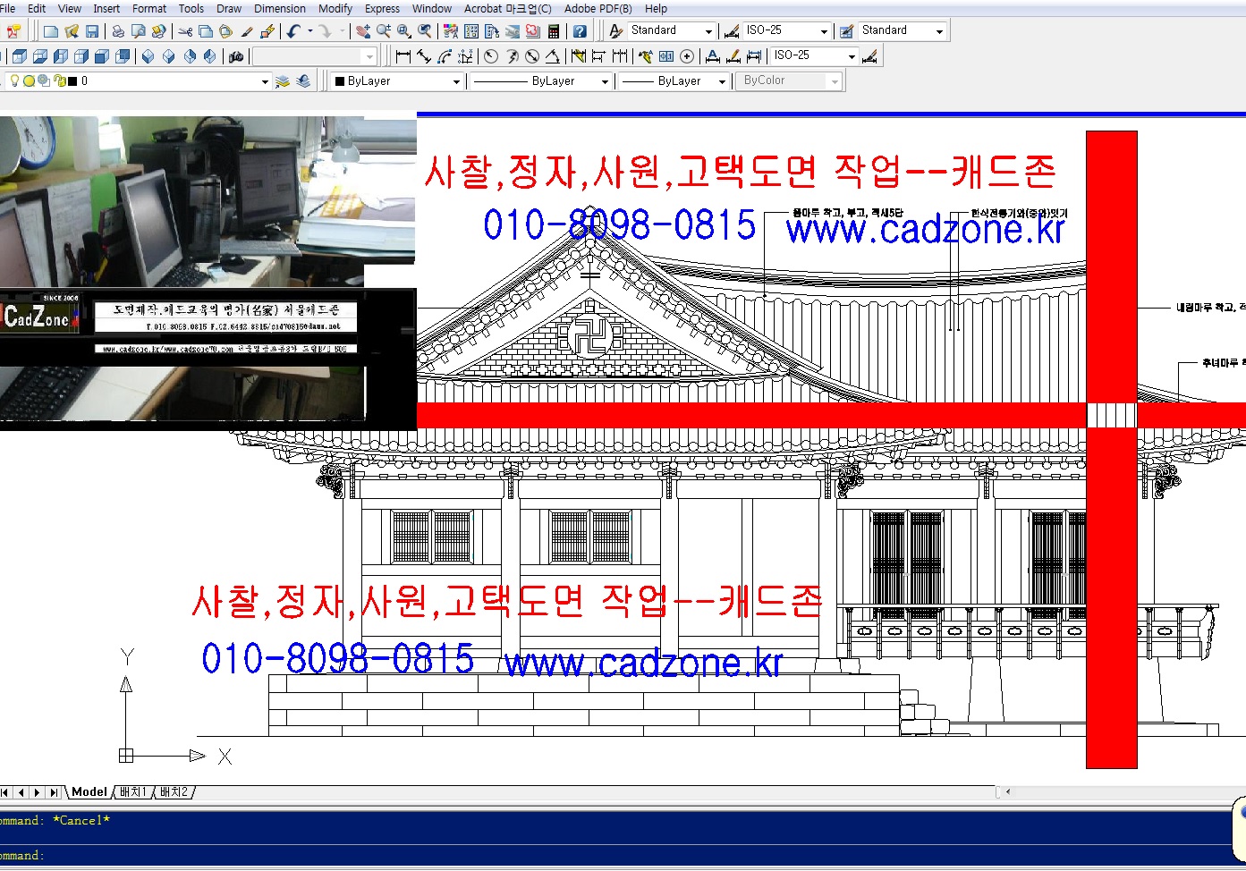Save the drawing with the floppy disk icon
Viewport: 1246px width, 871px height.
[x=92, y=31]
